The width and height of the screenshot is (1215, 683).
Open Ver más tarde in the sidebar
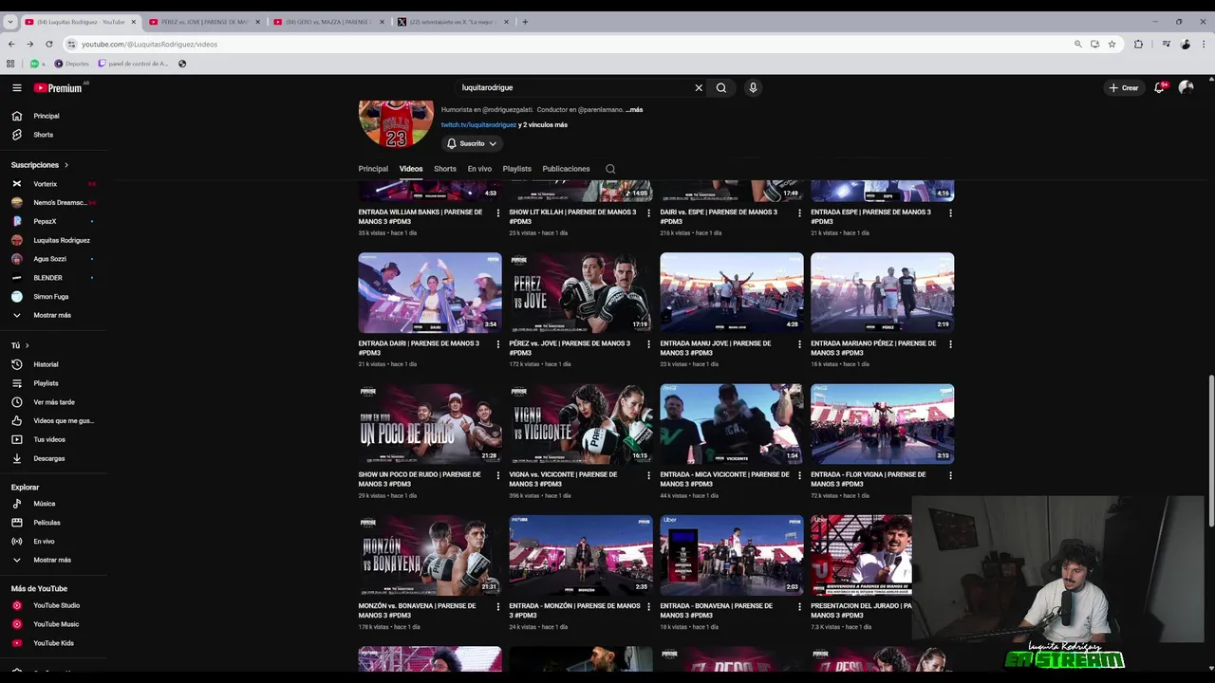[54, 402]
